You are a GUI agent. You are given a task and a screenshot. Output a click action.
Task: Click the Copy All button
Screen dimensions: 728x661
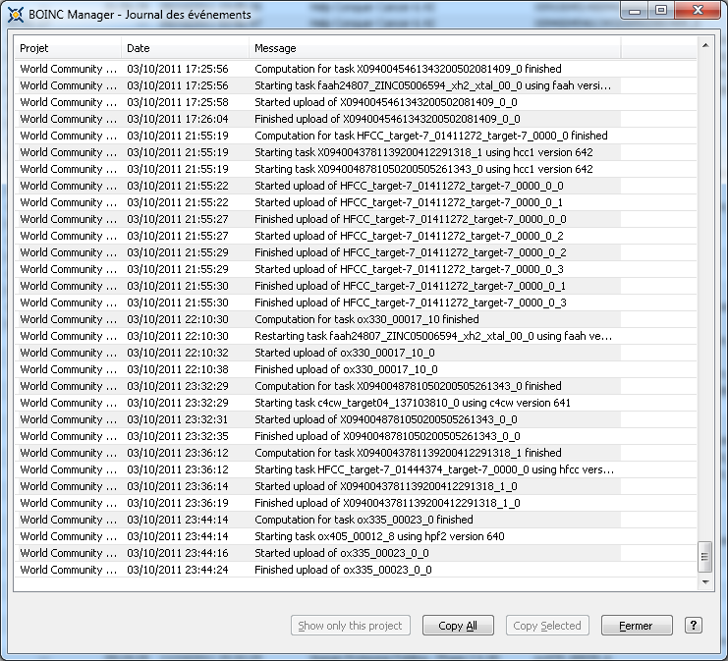point(458,626)
